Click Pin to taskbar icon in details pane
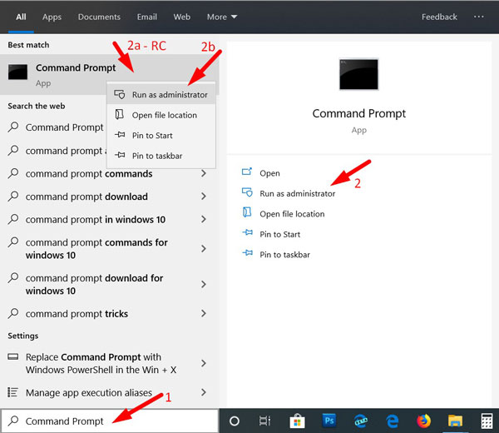The width and height of the screenshot is (499, 433). point(248,253)
